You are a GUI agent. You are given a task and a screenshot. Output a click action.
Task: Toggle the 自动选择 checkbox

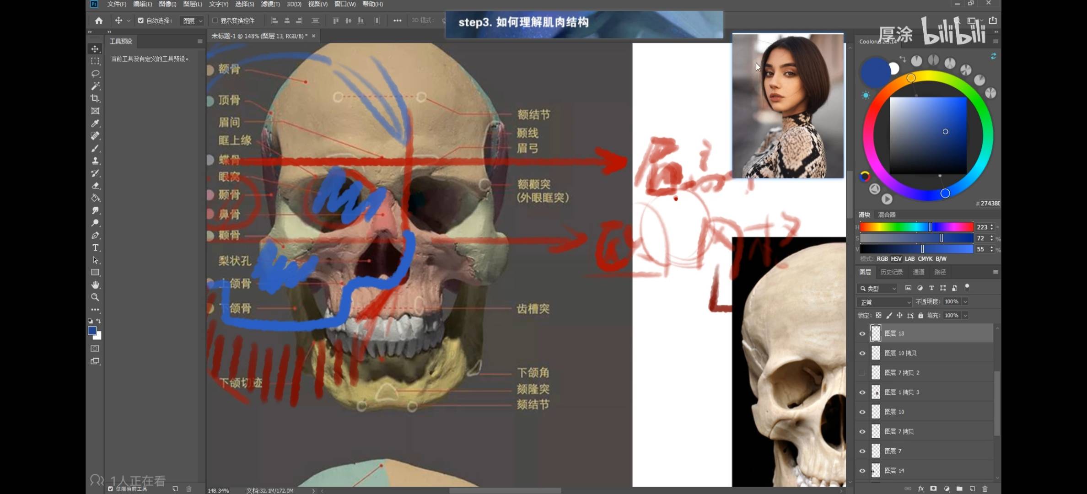pos(141,21)
